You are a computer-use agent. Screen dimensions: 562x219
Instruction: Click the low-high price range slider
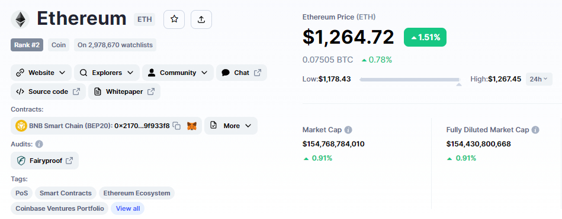click(x=410, y=80)
